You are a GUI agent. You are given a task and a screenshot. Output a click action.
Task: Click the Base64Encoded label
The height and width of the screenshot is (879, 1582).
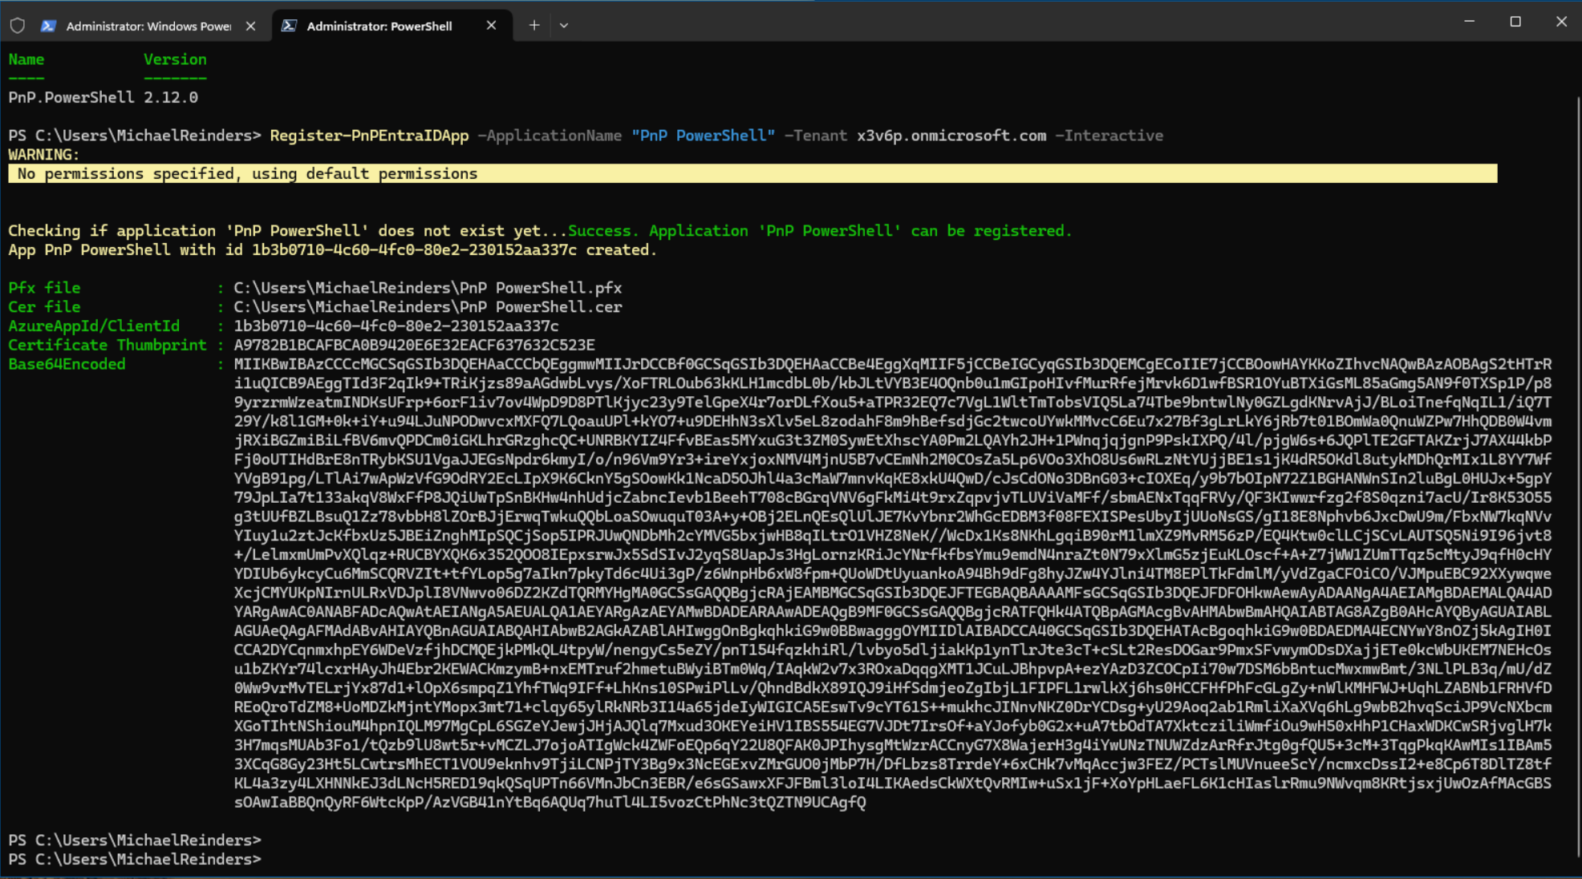(67, 363)
